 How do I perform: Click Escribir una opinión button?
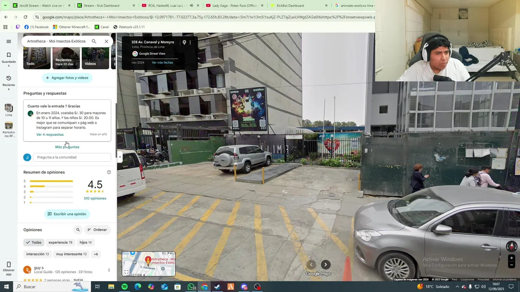pos(67,214)
